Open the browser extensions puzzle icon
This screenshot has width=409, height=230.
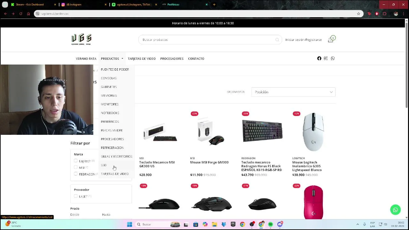tap(384, 14)
